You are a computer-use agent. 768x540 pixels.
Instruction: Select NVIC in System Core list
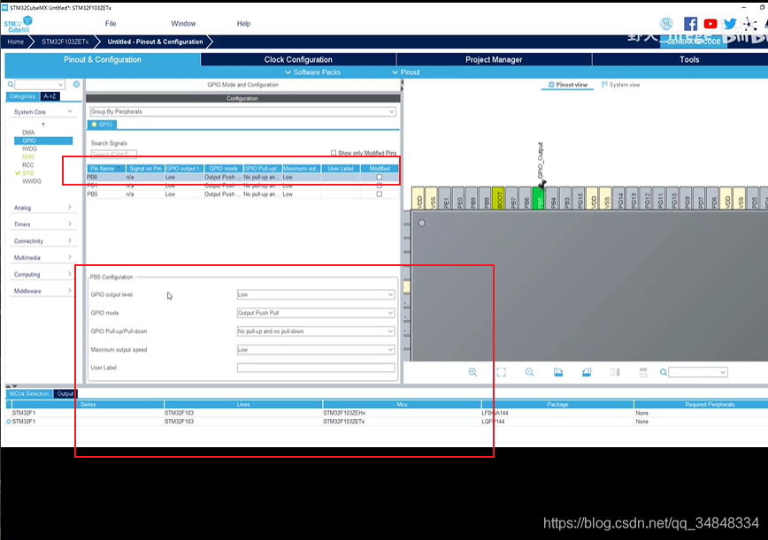[x=28, y=157]
